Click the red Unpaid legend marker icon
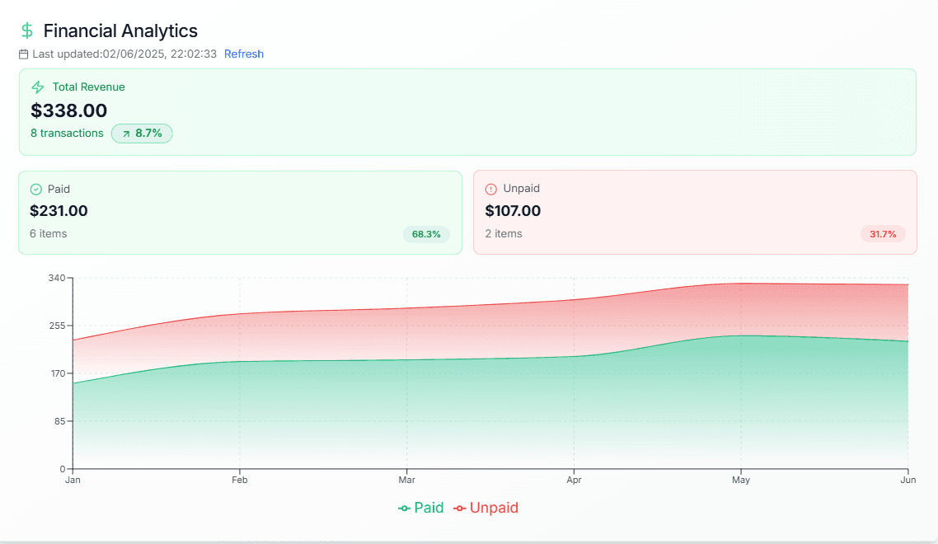Image resolution: width=938 pixels, height=544 pixels. coord(459,509)
